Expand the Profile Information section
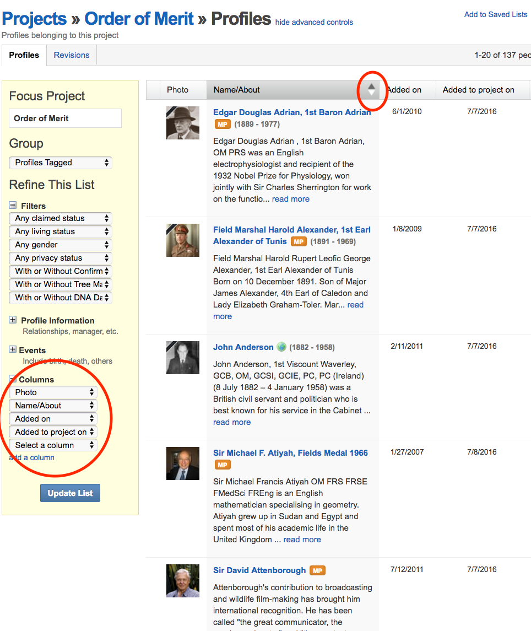 (x=13, y=320)
